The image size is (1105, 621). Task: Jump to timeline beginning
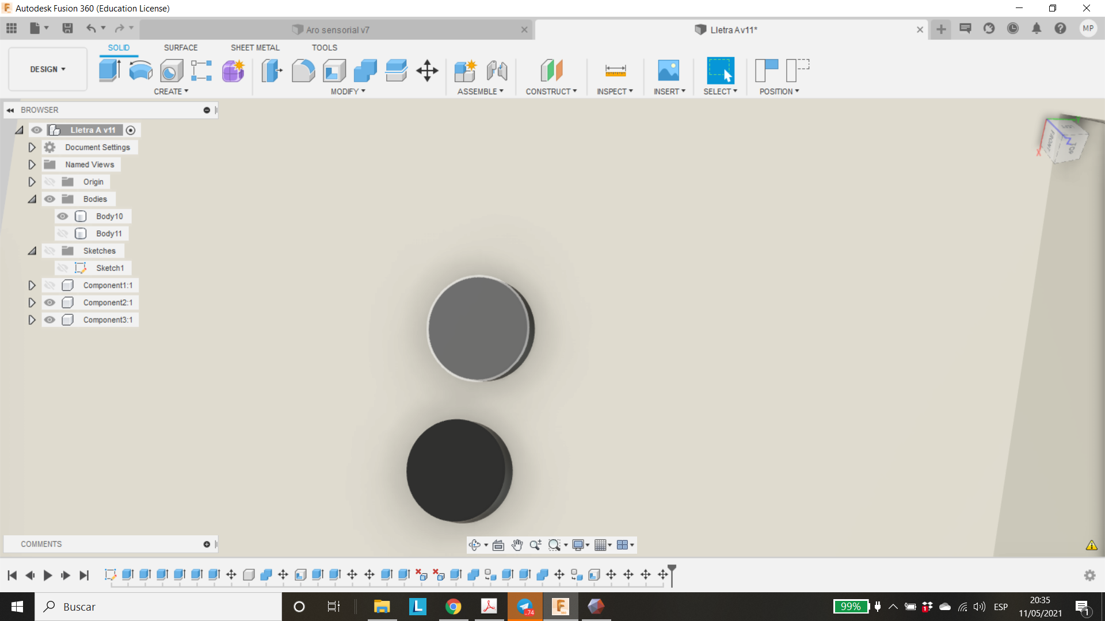click(x=12, y=575)
